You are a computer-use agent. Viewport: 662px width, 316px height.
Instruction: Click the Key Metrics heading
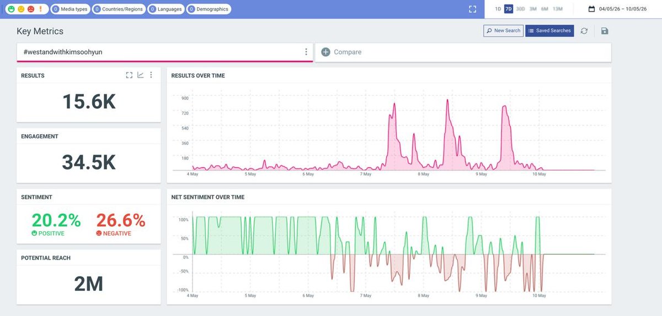pos(40,31)
